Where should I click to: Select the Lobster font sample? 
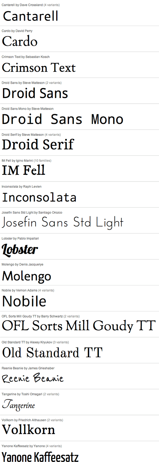[20, 249]
